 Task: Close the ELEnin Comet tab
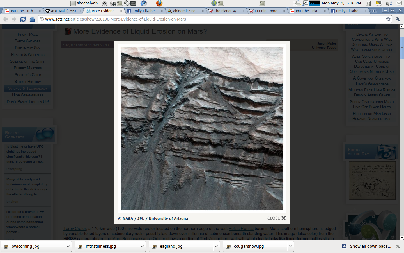(284, 11)
